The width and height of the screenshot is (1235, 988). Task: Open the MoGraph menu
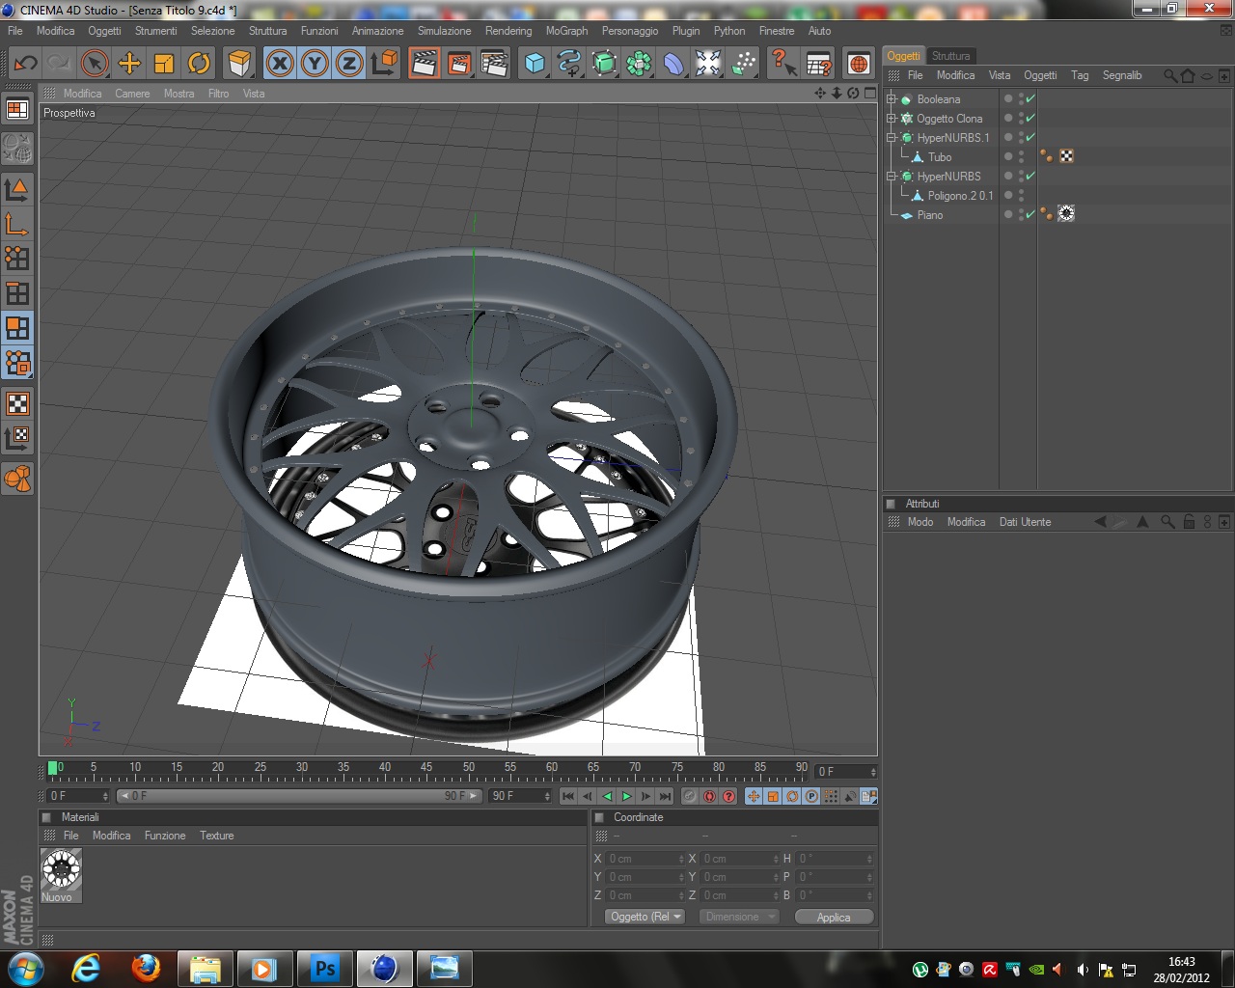click(566, 31)
